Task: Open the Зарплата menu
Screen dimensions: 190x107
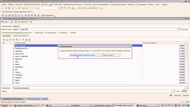Action: pyautogui.click(x=131, y=4)
